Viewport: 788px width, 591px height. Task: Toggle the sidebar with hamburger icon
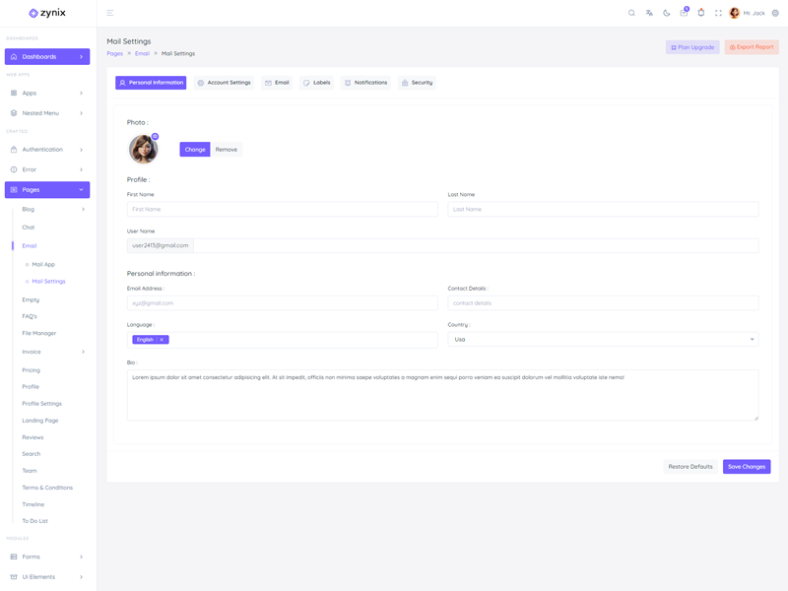point(109,13)
